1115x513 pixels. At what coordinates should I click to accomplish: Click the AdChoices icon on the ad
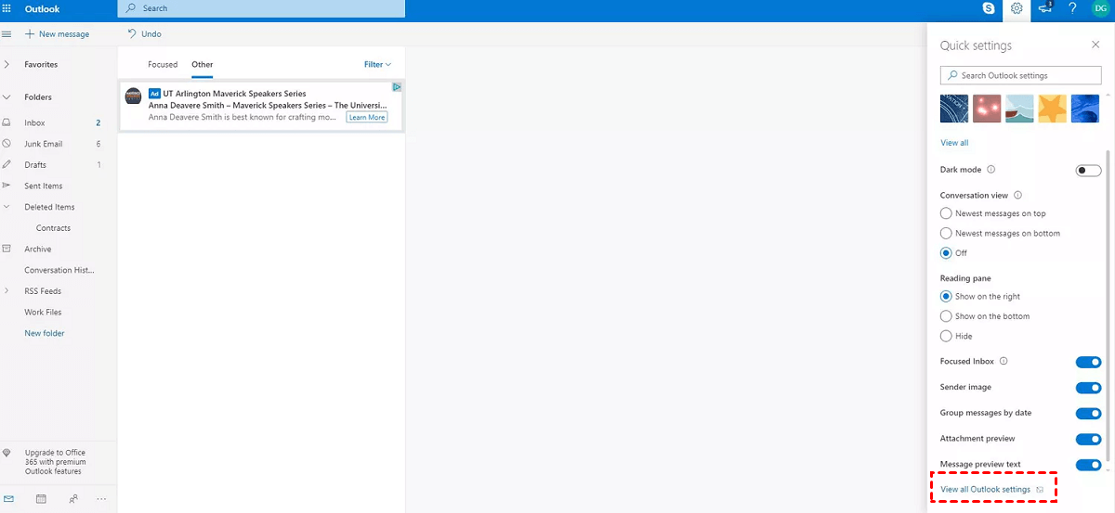coord(397,87)
